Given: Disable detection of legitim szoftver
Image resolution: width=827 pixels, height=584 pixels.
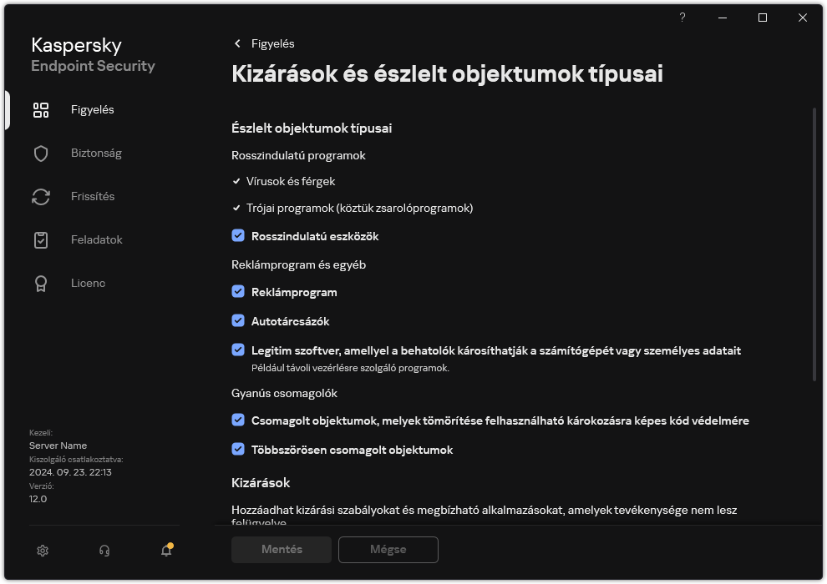Looking at the screenshot, I should click(x=238, y=350).
